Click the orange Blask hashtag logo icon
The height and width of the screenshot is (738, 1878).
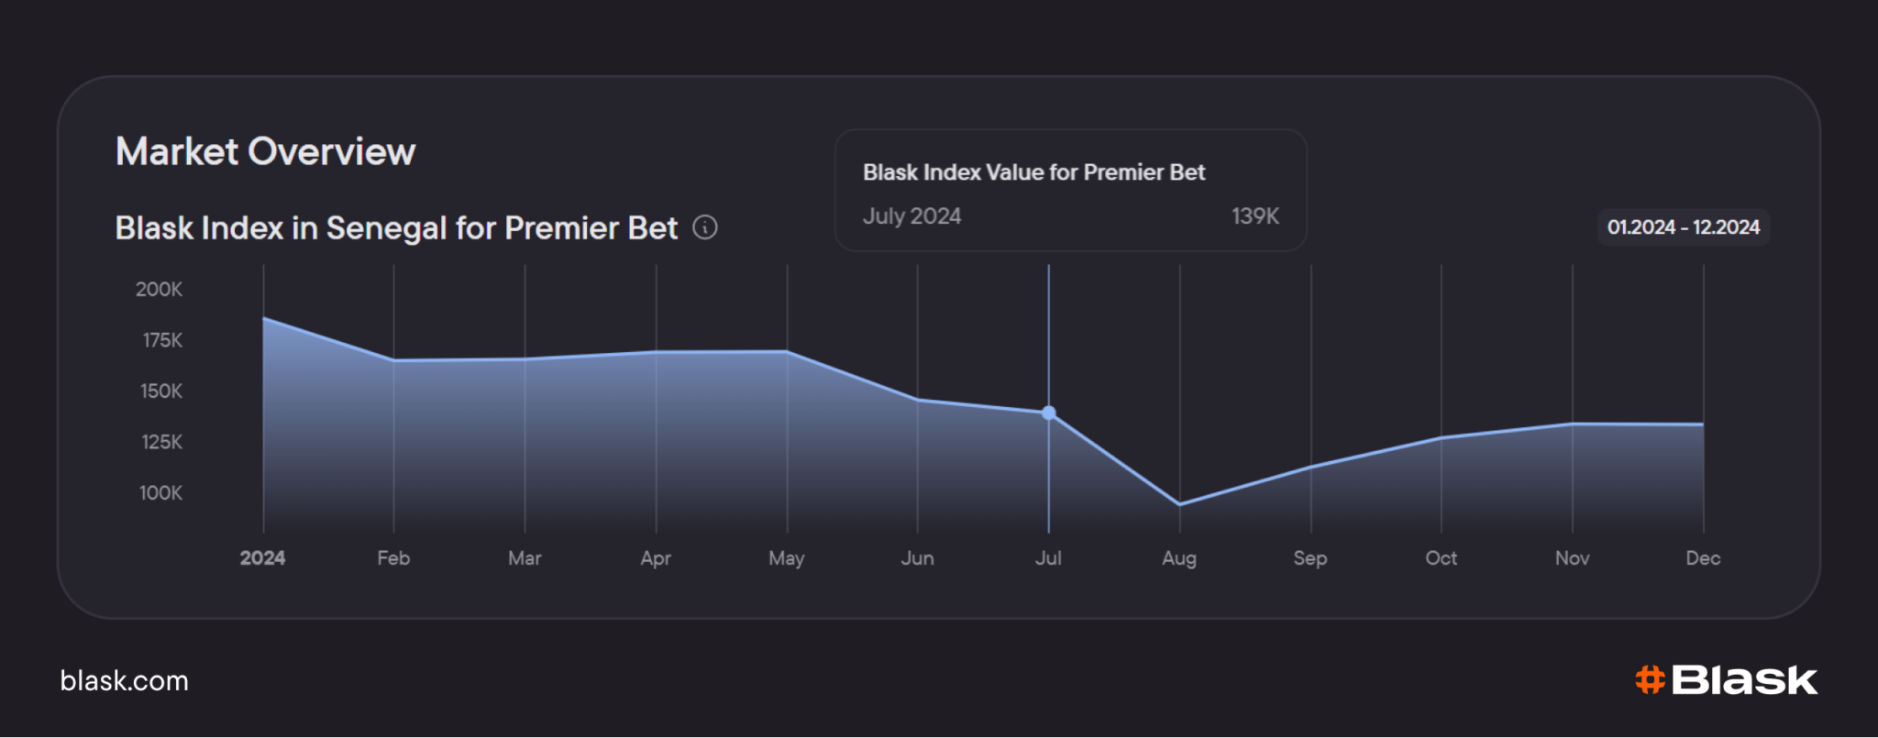tap(1650, 679)
